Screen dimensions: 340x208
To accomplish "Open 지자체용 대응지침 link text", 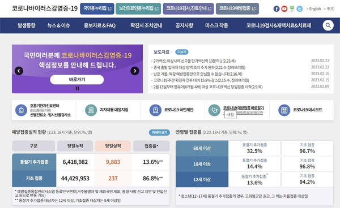I will coord(114,110).
